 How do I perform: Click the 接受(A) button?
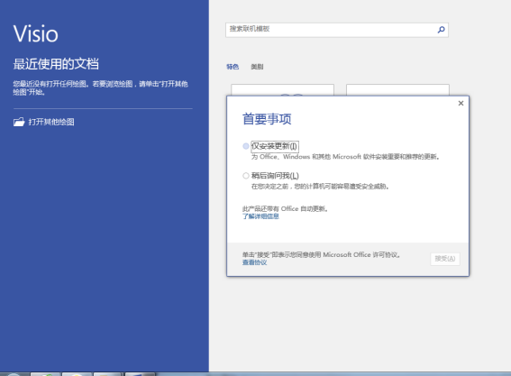click(x=445, y=259)
